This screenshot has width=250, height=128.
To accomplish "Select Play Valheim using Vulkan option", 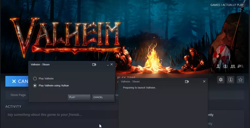I will [35, 86].
